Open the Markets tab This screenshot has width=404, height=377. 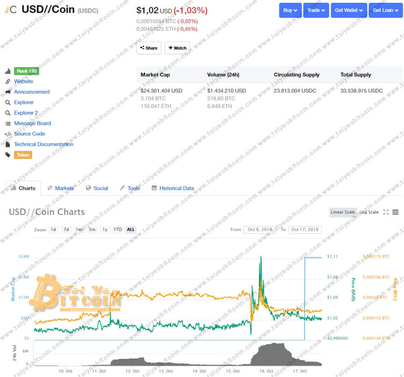[60, 188]
